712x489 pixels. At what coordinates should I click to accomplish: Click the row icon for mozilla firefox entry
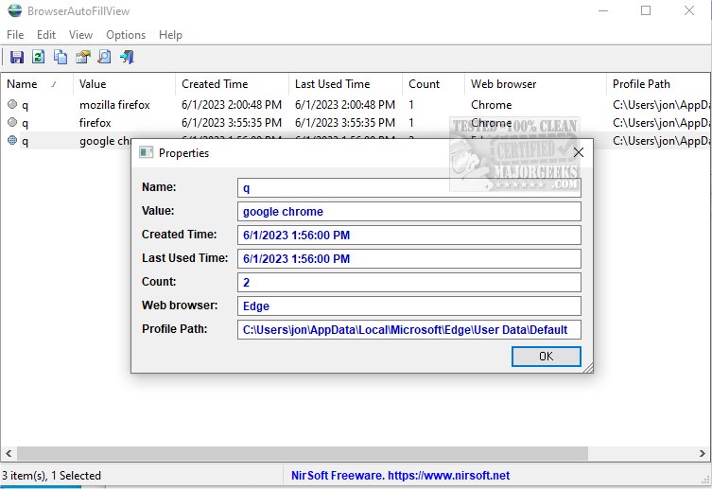(x=12, y=104)
